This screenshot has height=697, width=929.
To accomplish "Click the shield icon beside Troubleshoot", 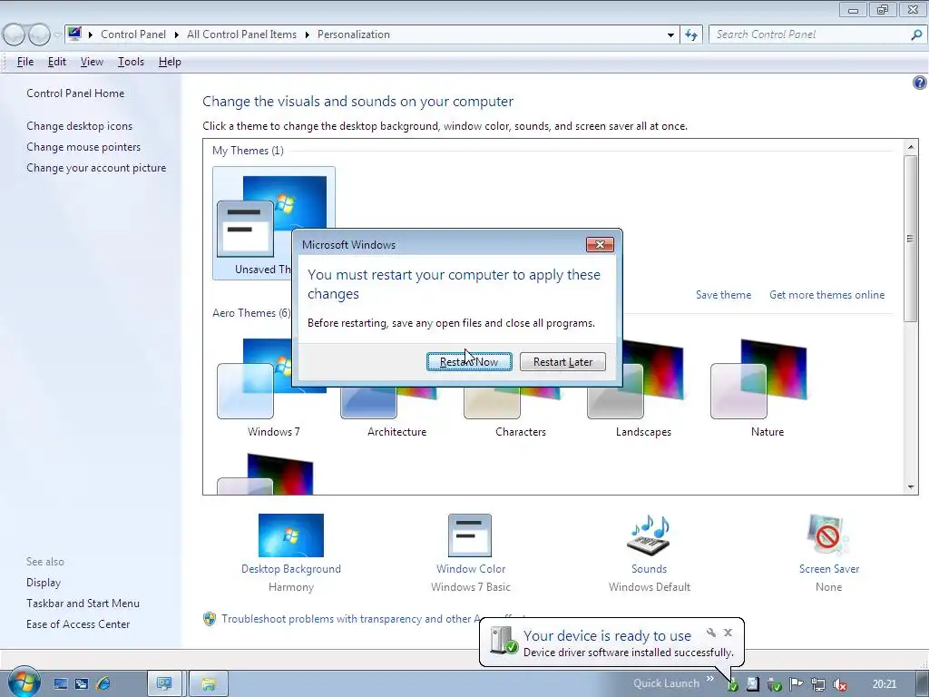I will tap(210, 619).
